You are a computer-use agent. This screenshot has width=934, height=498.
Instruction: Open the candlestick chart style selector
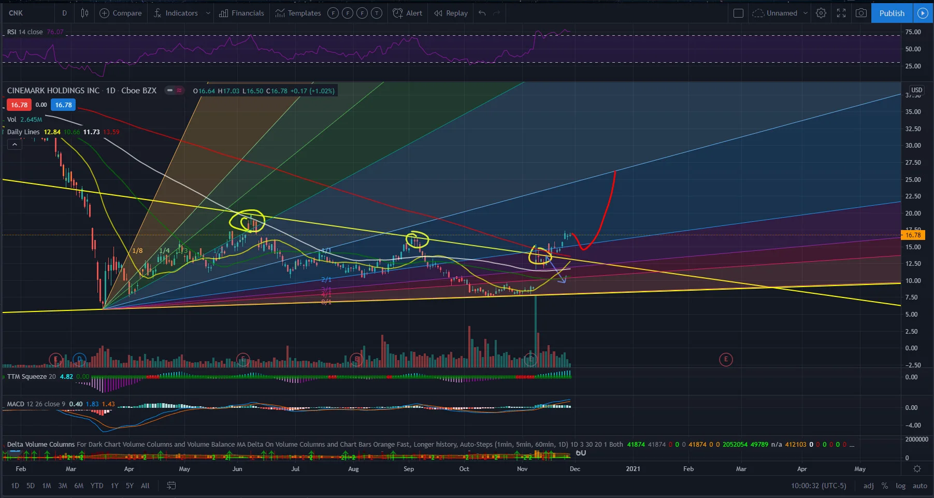[x=84, y=13]
